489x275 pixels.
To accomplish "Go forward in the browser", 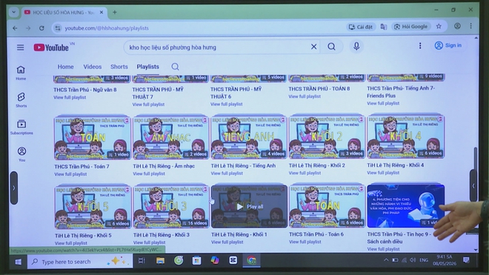I will point(28,28).
